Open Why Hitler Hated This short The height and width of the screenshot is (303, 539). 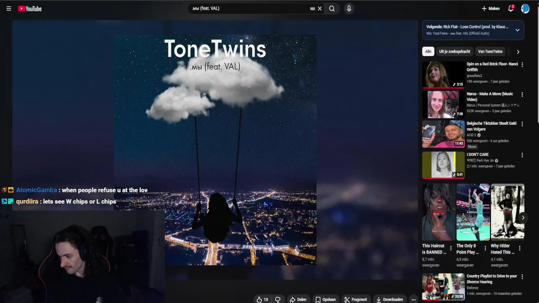click(507, 212)
